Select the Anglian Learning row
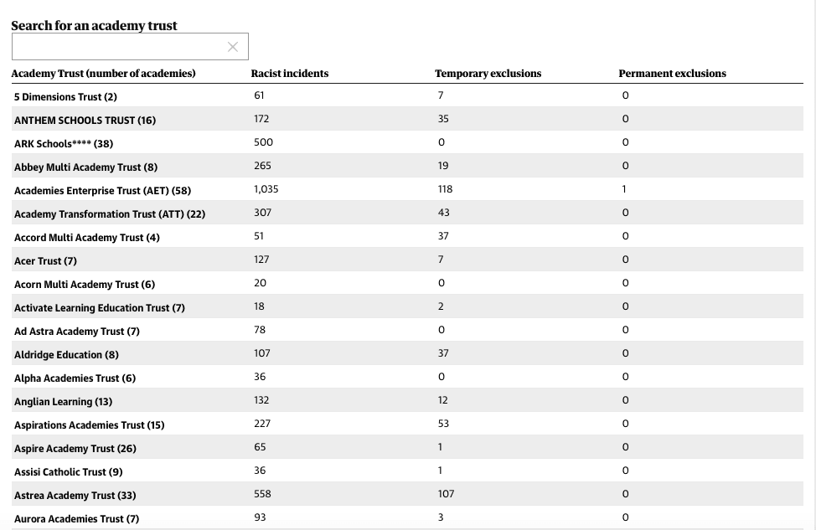Screen dimensions: 816x530 pos(407,400)
